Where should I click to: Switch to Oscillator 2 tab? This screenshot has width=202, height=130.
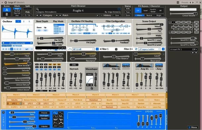tap(24, 22)
